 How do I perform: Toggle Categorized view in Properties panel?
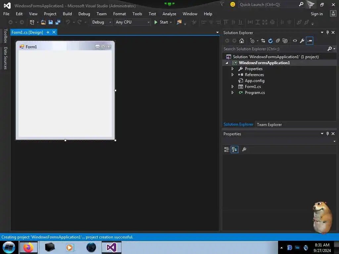click(x=226, y=149)
